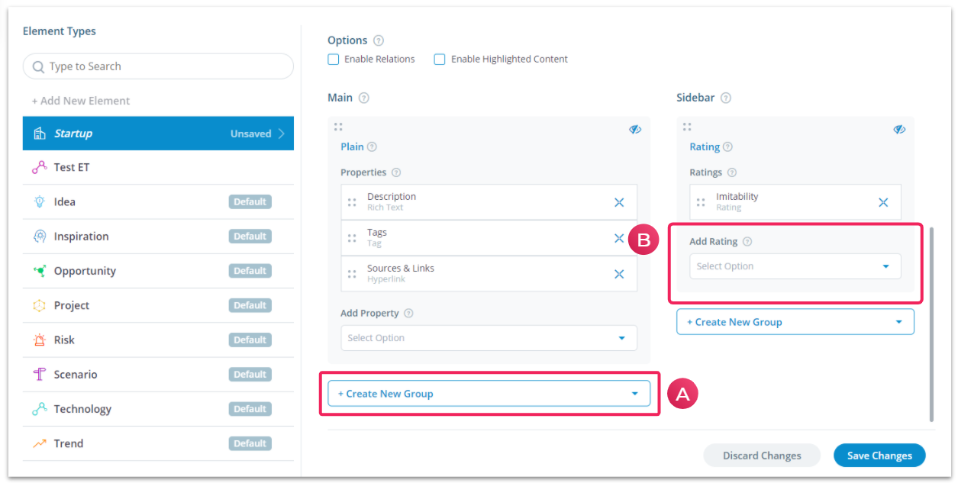Click the Type to Search field
Viewport: 958px width, 483px height.
[x=158, y=66]
